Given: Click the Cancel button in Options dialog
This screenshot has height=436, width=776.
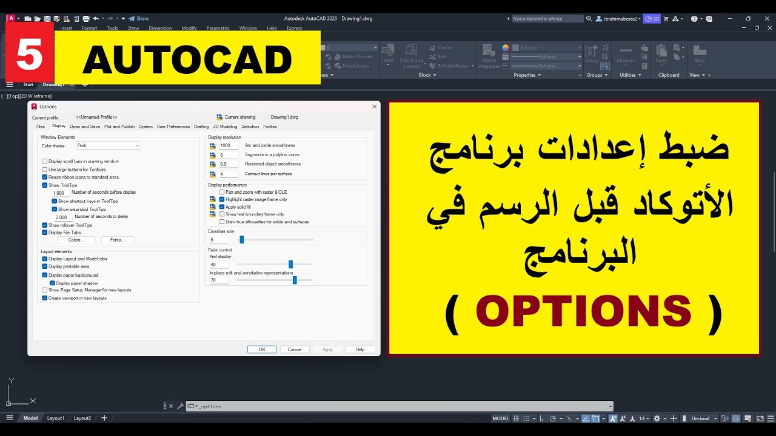Looking at the screenshot, I should (x=295, y=349).
